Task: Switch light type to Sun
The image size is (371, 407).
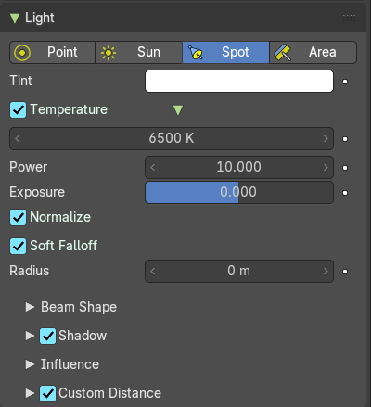Action: (x=138, y=52)
